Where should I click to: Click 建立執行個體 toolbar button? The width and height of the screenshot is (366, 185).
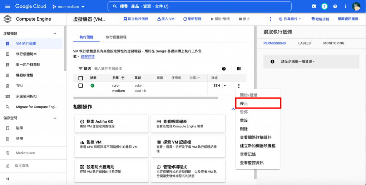click(x=136, y=19)
